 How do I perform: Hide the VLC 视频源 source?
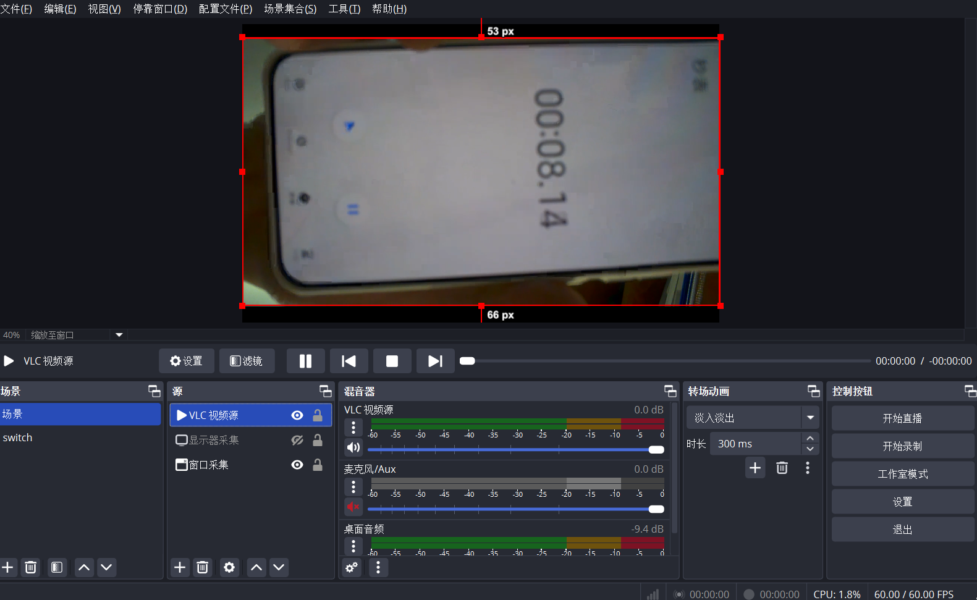tap(297, 415)
